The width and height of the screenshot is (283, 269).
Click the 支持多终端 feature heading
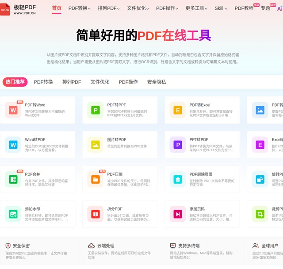189,246
